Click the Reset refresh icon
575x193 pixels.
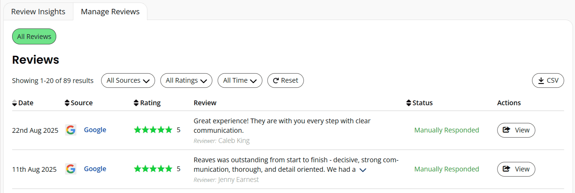click(x=275, y=80)
